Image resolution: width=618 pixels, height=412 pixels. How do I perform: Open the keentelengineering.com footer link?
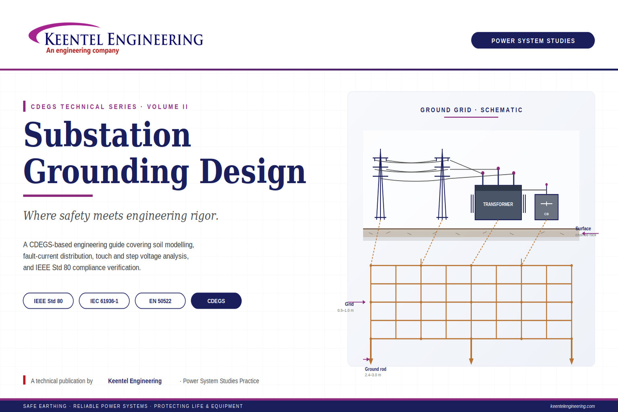pos(573,406)
